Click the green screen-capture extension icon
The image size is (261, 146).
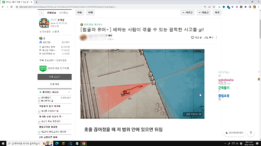pyautogui.click(x=219, y=7)
